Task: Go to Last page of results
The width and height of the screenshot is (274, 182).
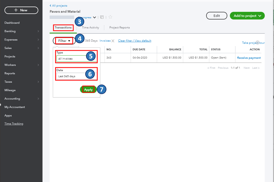Action: tap(256, 68)
